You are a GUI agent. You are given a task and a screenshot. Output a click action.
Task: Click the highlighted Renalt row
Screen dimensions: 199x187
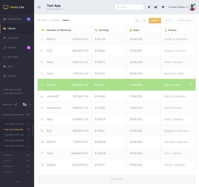coord(116,85)
